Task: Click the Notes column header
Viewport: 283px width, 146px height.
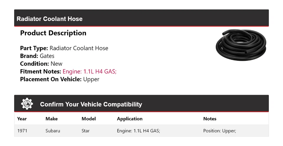Action: coord(210,119)
